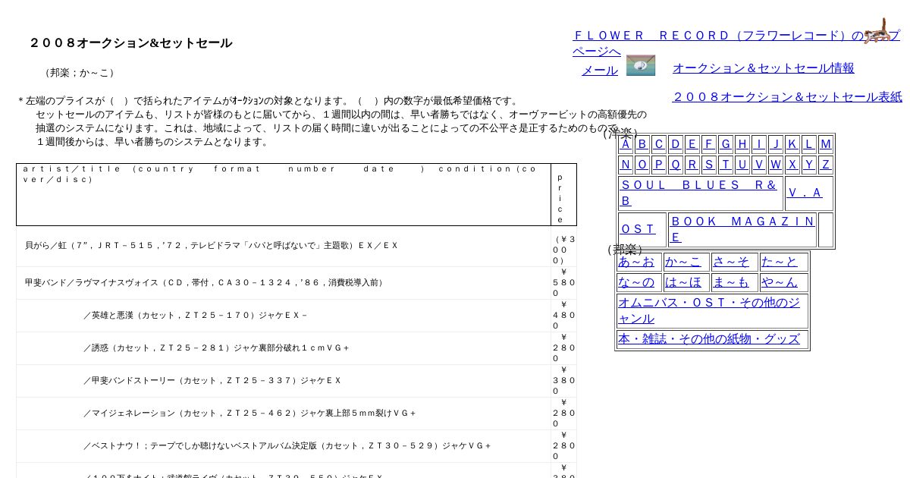Go to letter G index
Screen dimensions: 910x478
[726, 144]
